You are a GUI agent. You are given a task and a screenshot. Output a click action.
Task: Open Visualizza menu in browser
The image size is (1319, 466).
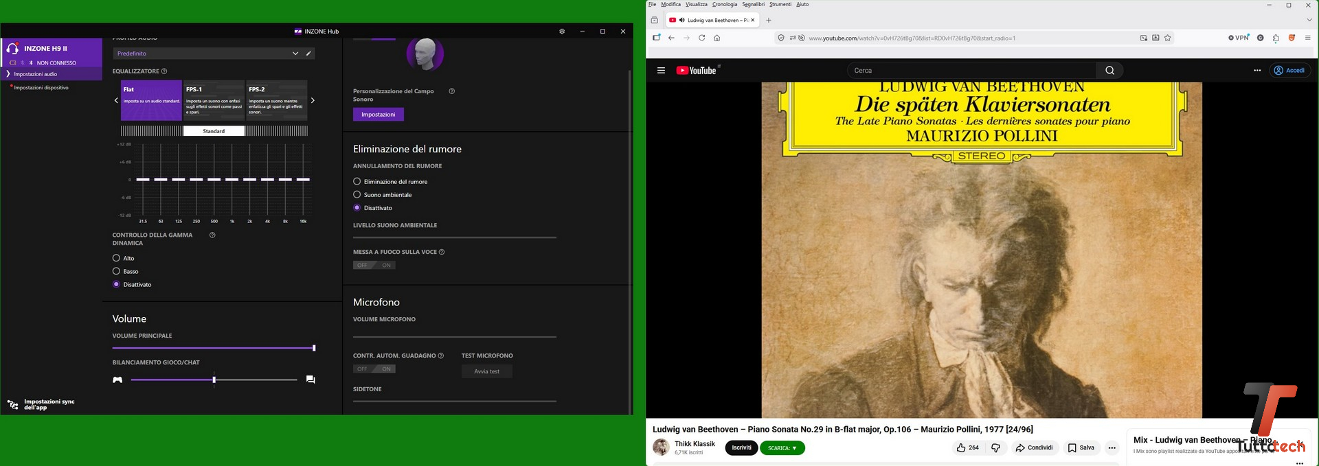696,4
